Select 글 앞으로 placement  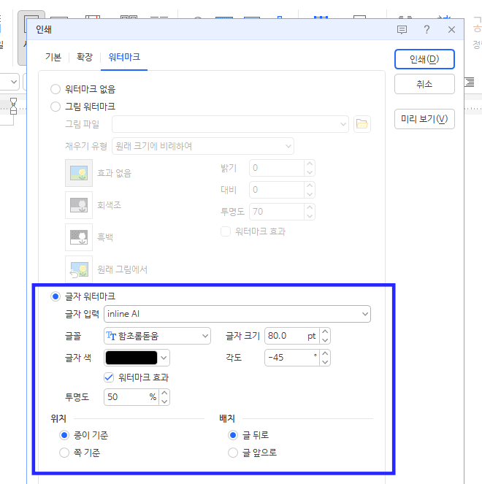[x=233, y=453]
